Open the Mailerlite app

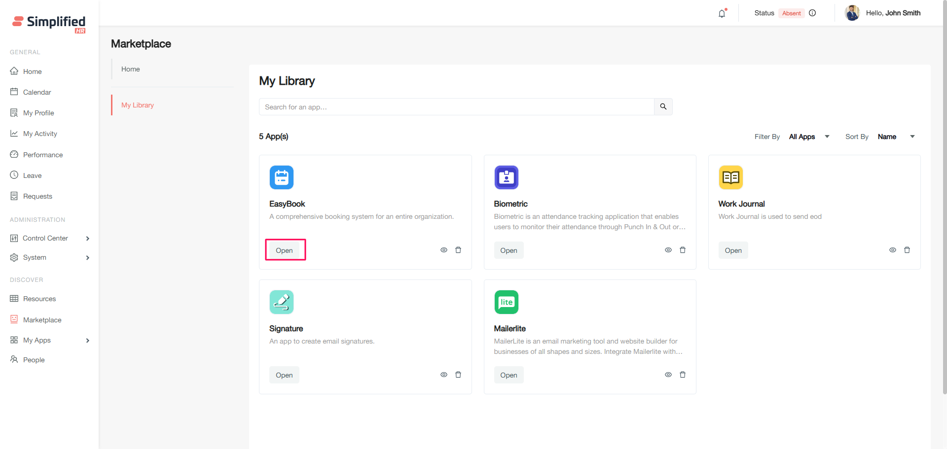[x=509, y=375]
